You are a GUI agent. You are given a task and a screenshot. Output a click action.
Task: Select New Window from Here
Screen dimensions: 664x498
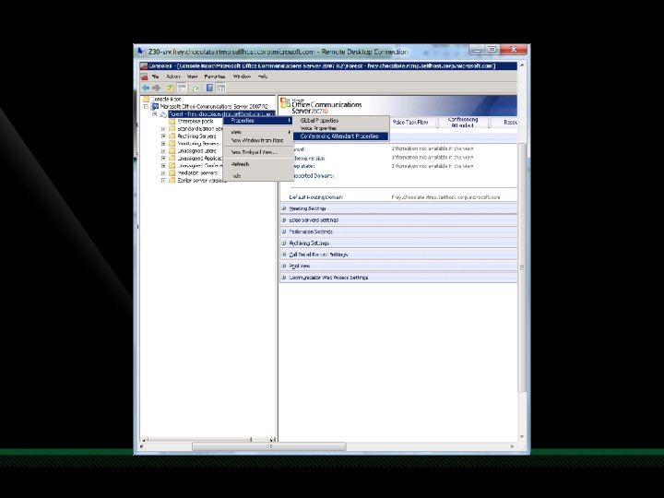pyautogui.click(x=258, y=140)
